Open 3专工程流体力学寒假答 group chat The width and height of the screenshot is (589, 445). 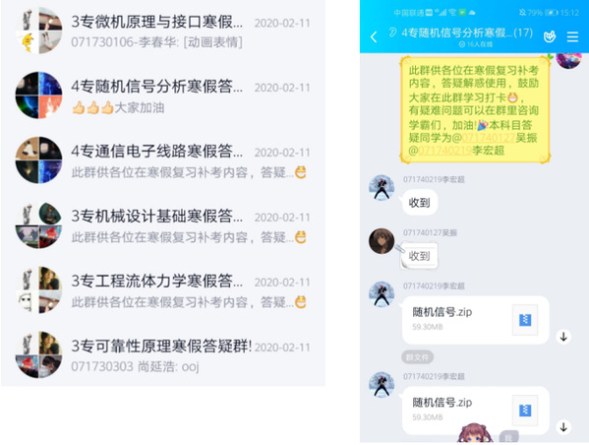[x=163, y=290]
